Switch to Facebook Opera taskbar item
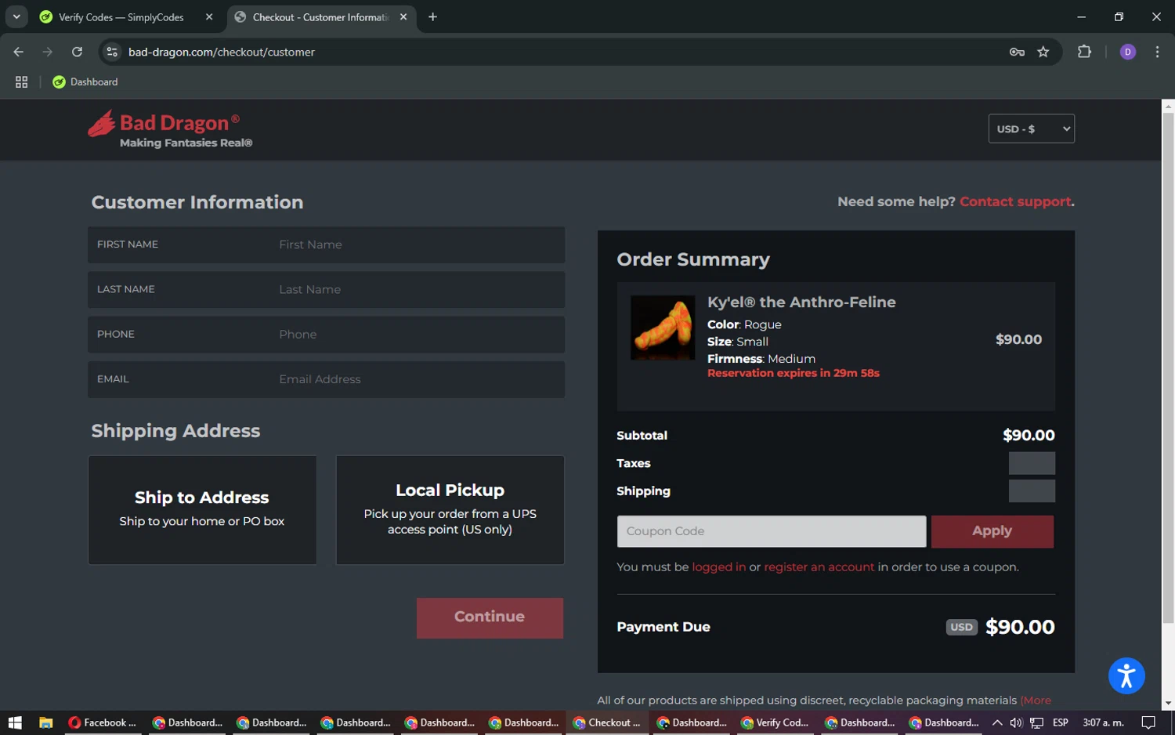Image resolution: width=1175 pixels, height=735 pixels. 103,722
